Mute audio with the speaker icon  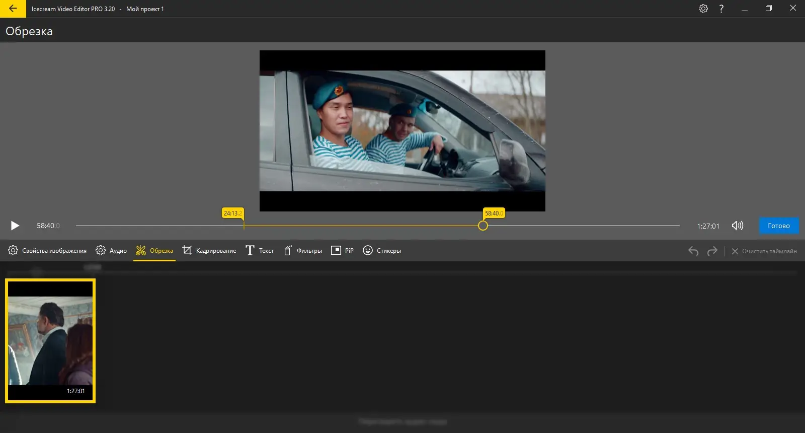(x=737, y=226)
